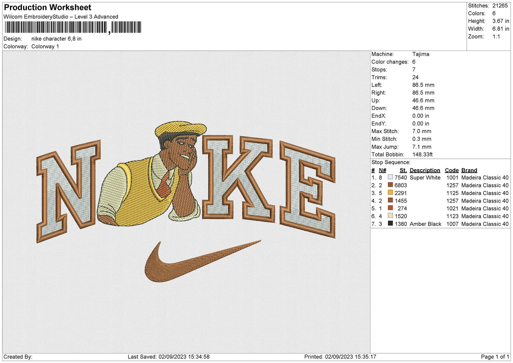Click 'Wilcom EmbroideryStudio – Level 3 Advanced' text
513x363 pixels.
[61, 17]
